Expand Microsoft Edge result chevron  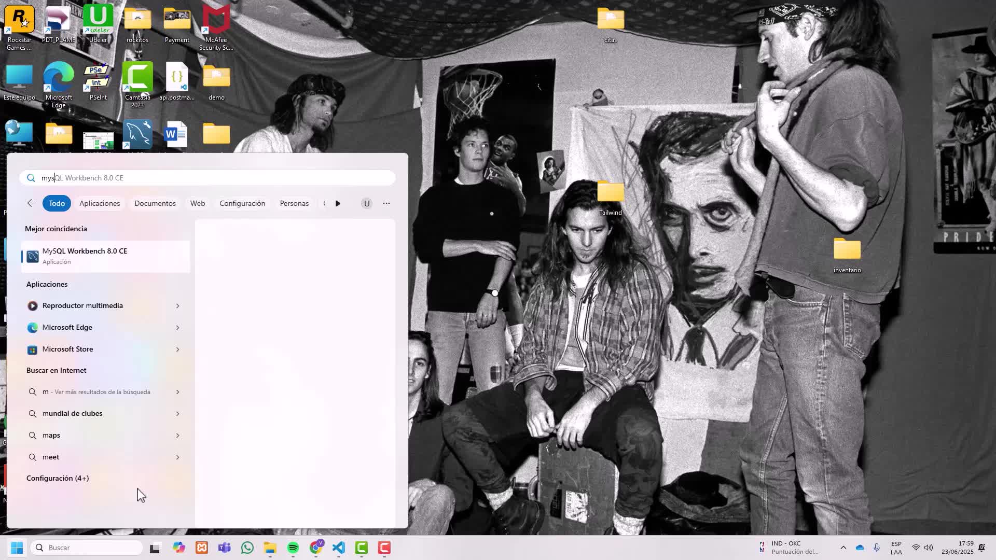(177, 328)
